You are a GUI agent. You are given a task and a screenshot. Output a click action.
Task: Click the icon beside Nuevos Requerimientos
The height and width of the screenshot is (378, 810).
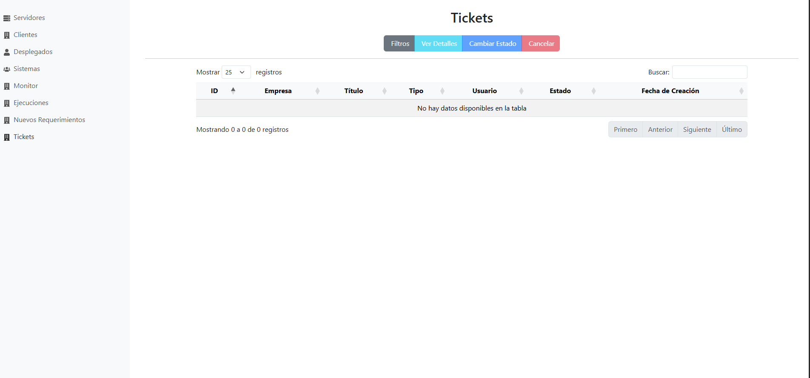point(7,120)
